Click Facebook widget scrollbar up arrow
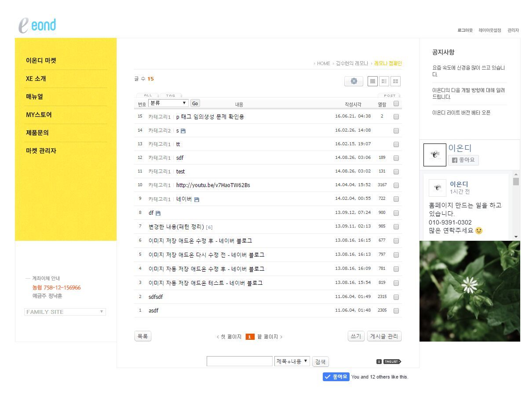This screenshot has width=529, height=412. click(x=516, y=174)
